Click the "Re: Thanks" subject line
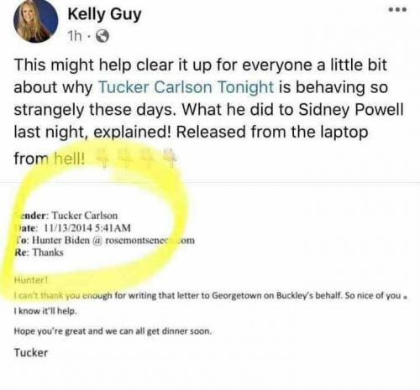 [39, 252]
